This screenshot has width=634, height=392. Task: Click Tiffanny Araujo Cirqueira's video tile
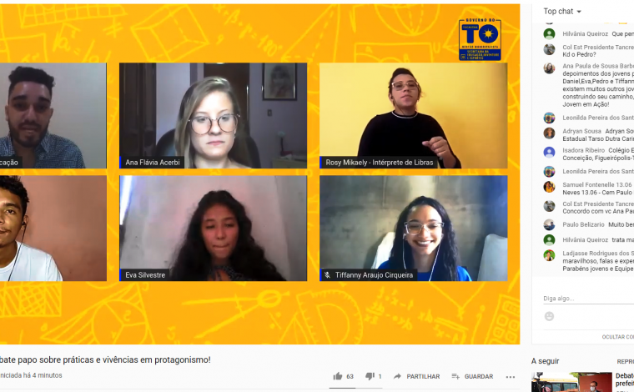(413, 228)
